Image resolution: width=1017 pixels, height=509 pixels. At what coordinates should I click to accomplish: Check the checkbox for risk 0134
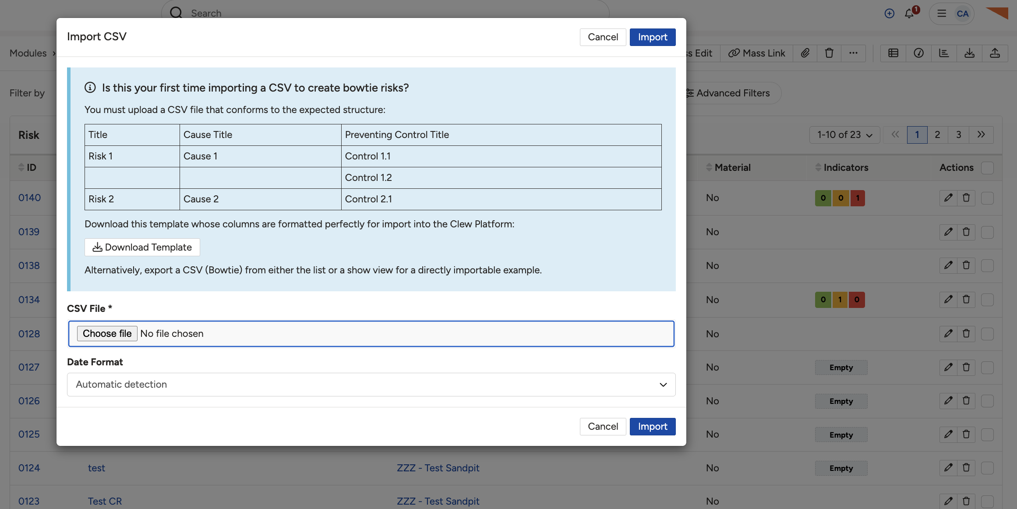pos(987,300)
